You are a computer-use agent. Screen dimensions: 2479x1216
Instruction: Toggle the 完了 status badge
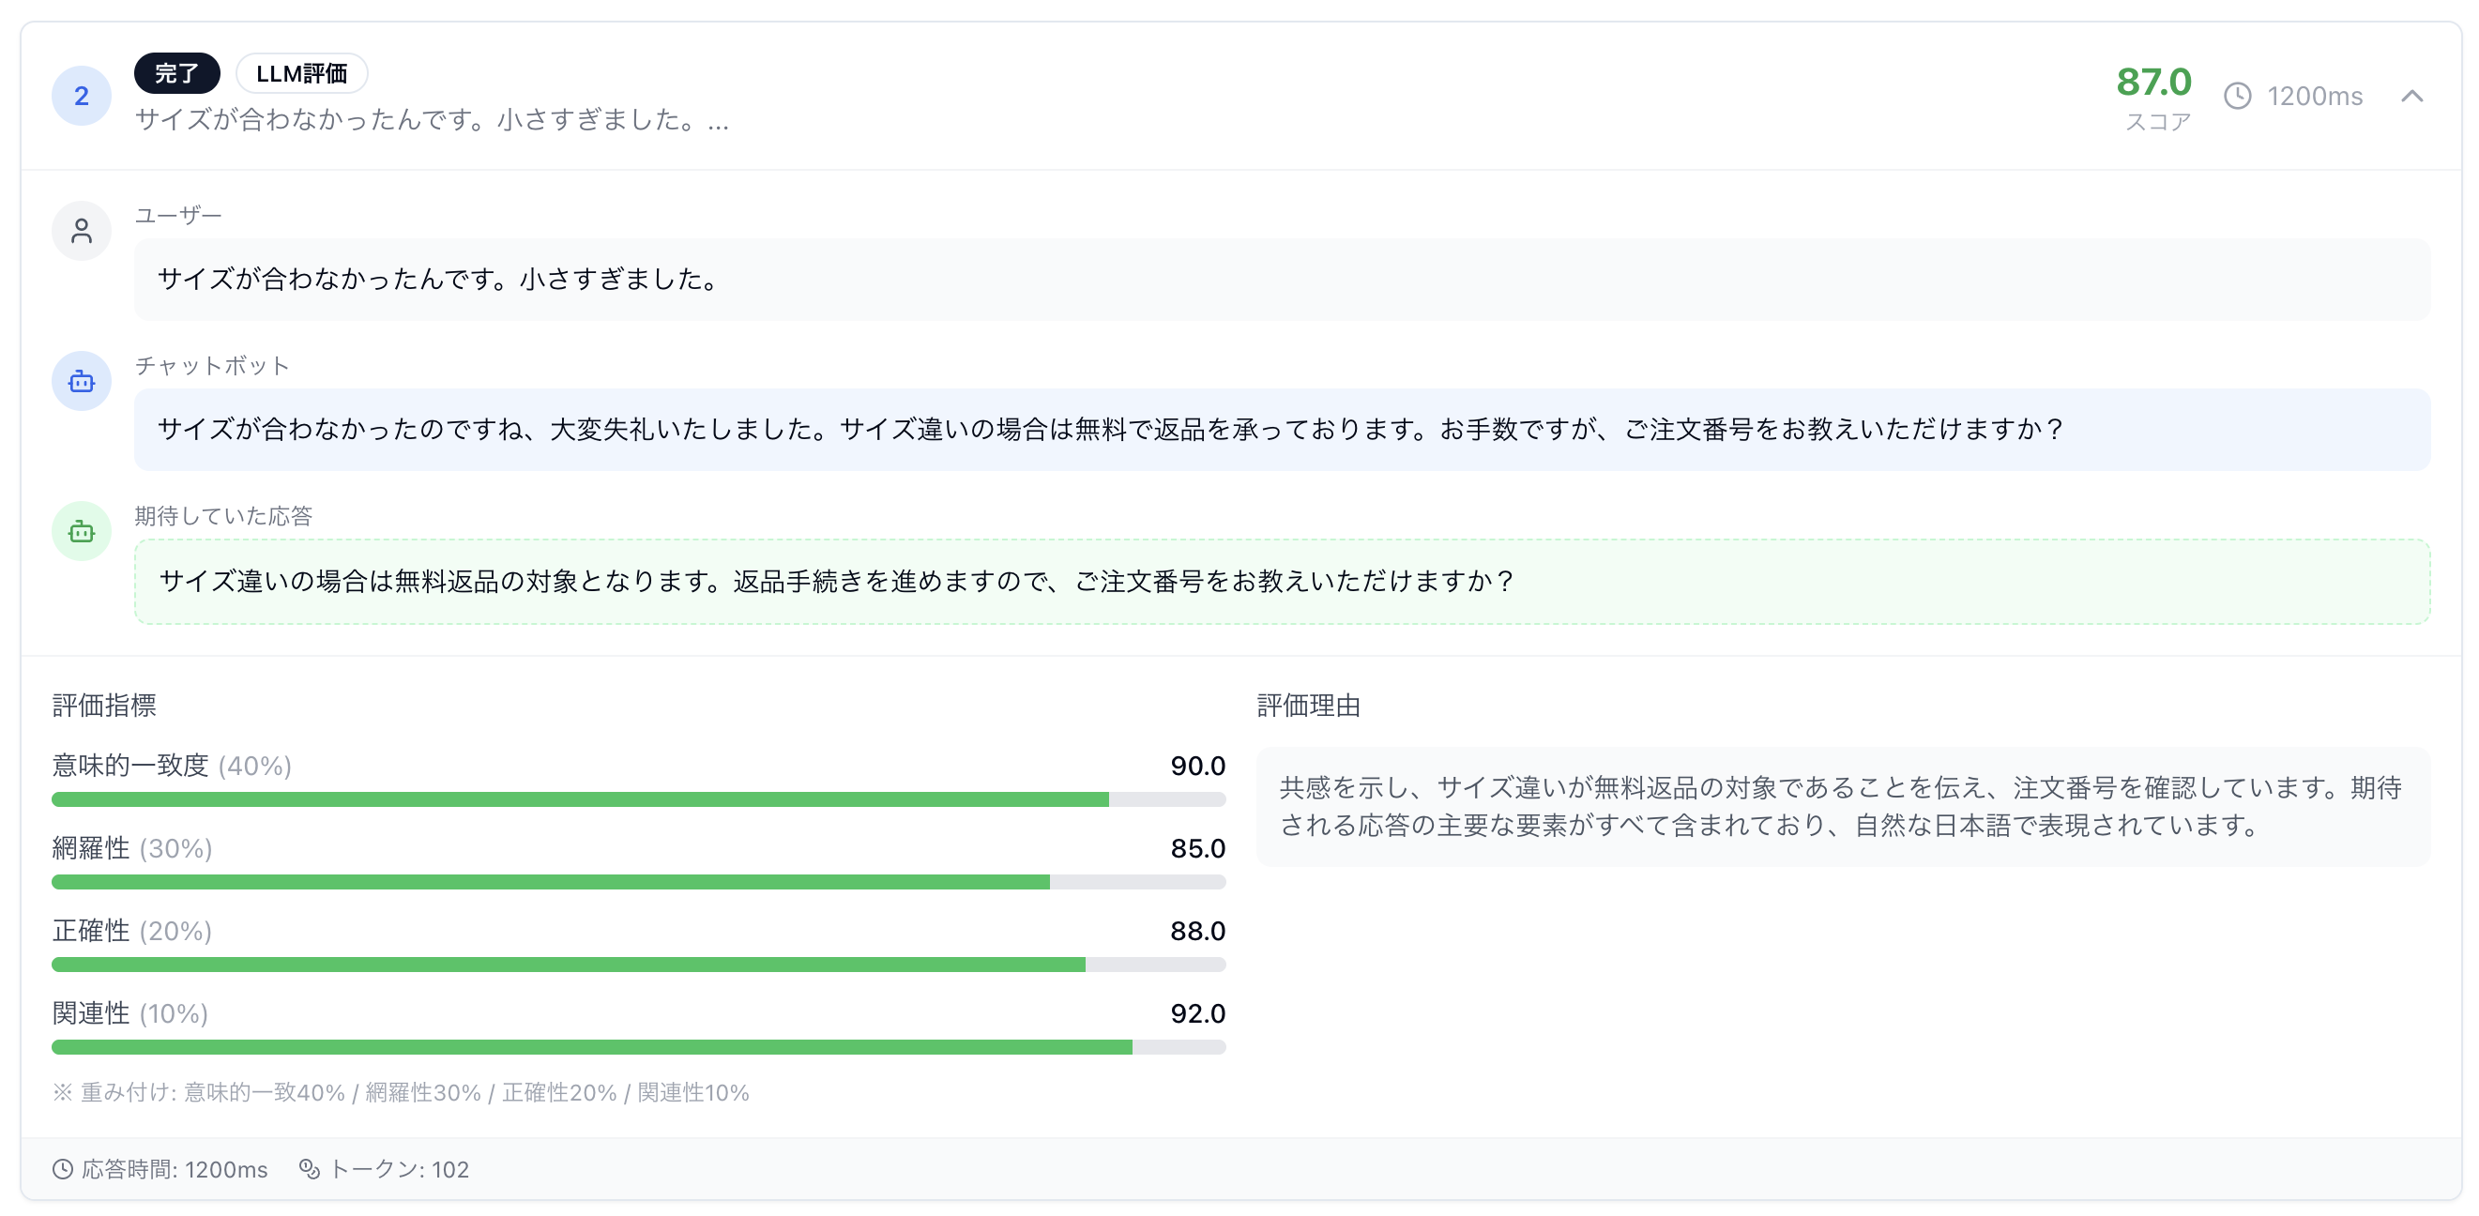click(x=178, y=72)
